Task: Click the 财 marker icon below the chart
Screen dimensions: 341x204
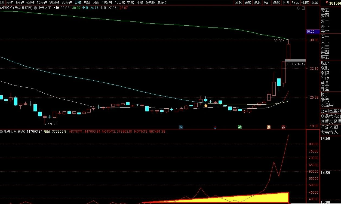Action: pos(181,127)
